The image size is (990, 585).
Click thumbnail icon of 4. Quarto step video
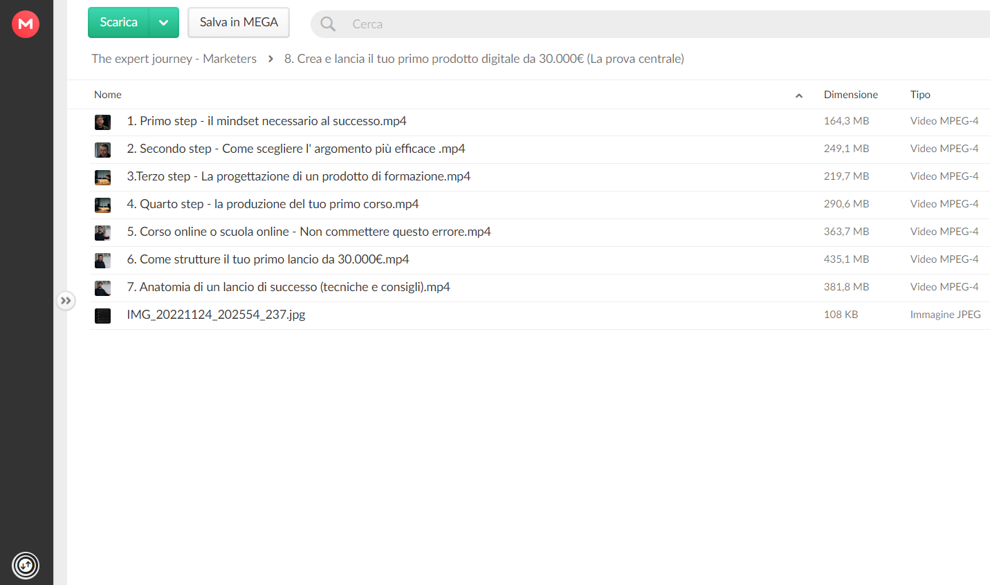[x=102, y=205]
